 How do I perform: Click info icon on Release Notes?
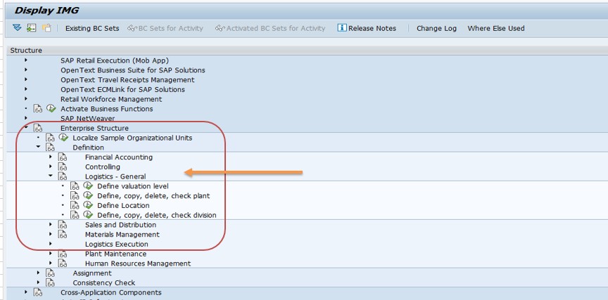coord(342,28)
